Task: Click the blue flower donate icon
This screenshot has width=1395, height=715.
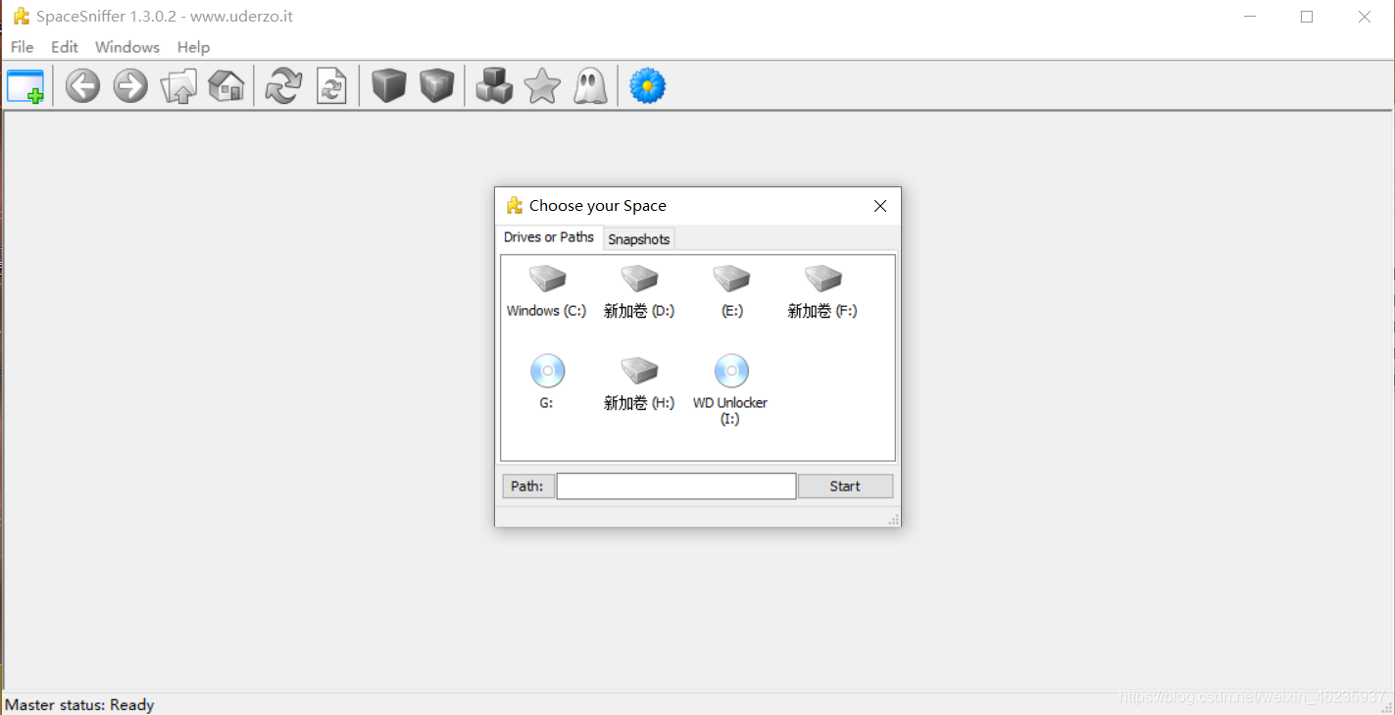Action: [647, 86]
